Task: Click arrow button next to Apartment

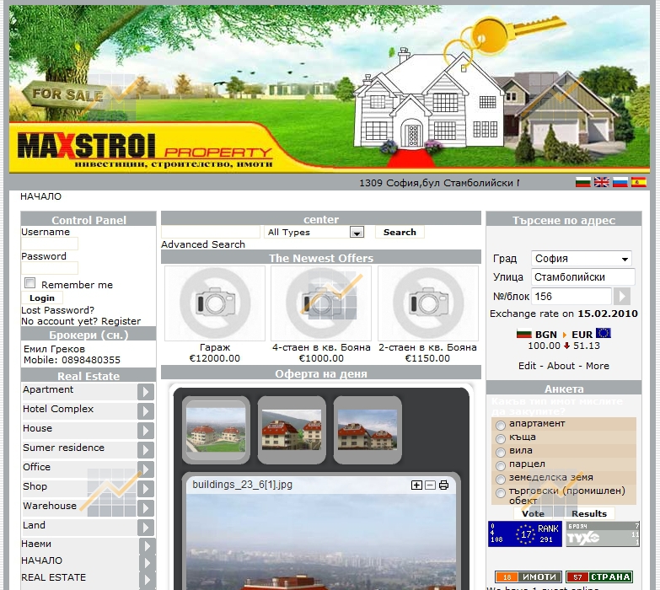Action: pos(146,392)
